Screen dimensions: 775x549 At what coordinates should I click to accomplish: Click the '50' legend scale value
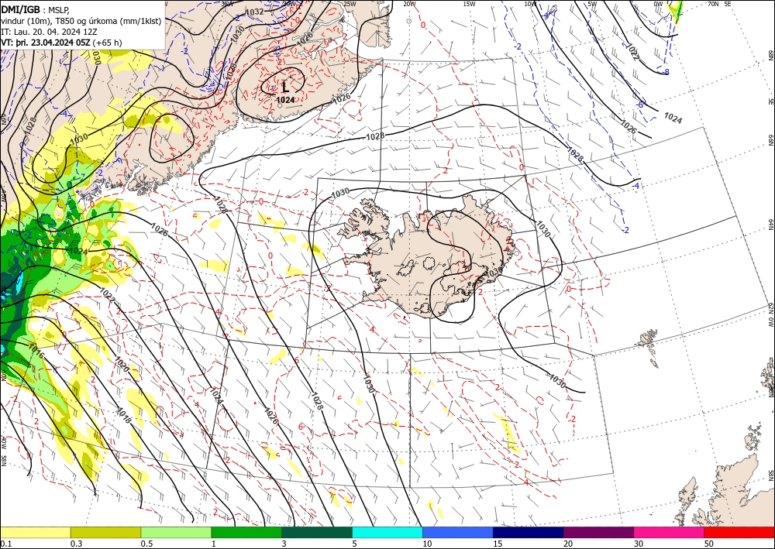[709, 544]
